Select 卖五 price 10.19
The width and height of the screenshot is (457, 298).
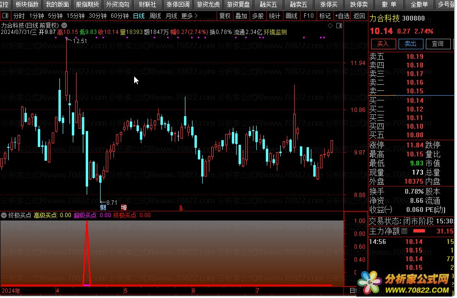point(415,56)
